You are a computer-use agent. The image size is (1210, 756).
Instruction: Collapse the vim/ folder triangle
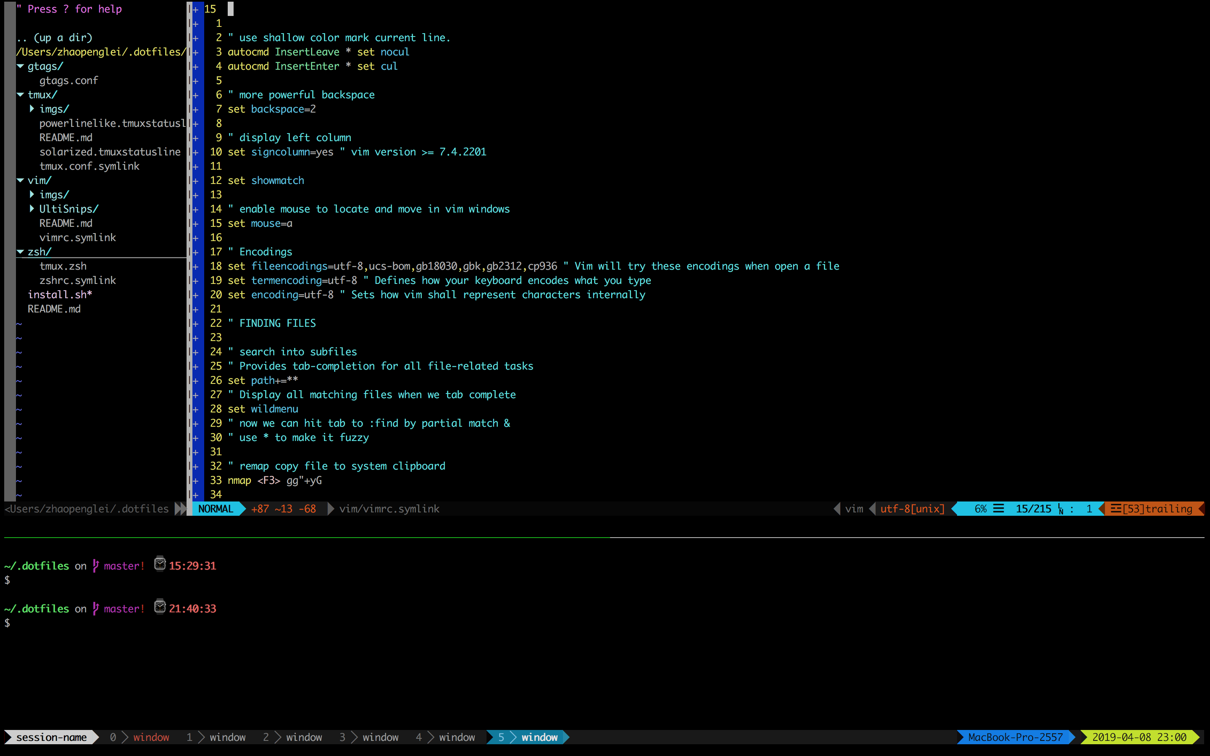[21, 181]
